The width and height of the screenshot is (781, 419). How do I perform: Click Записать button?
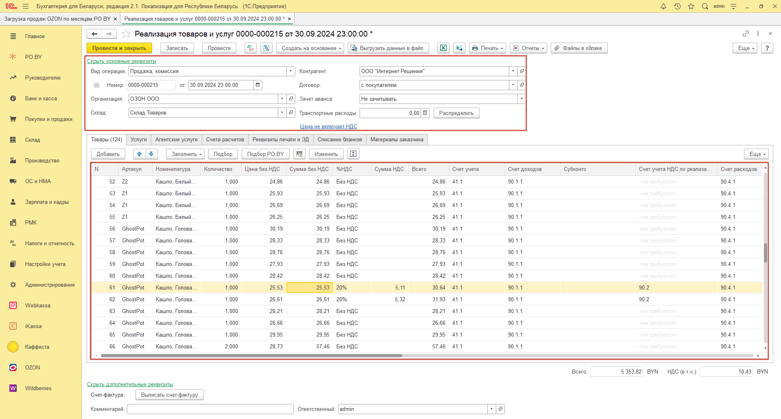click(x=177, y=48)
